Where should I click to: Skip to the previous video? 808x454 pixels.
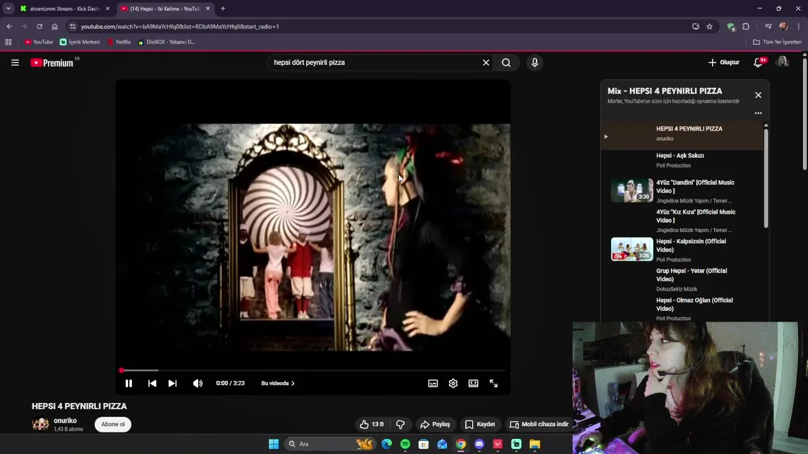coord(152,383)
